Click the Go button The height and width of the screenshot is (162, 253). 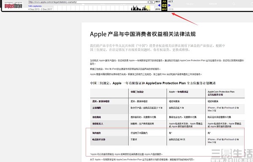[151, 2]
